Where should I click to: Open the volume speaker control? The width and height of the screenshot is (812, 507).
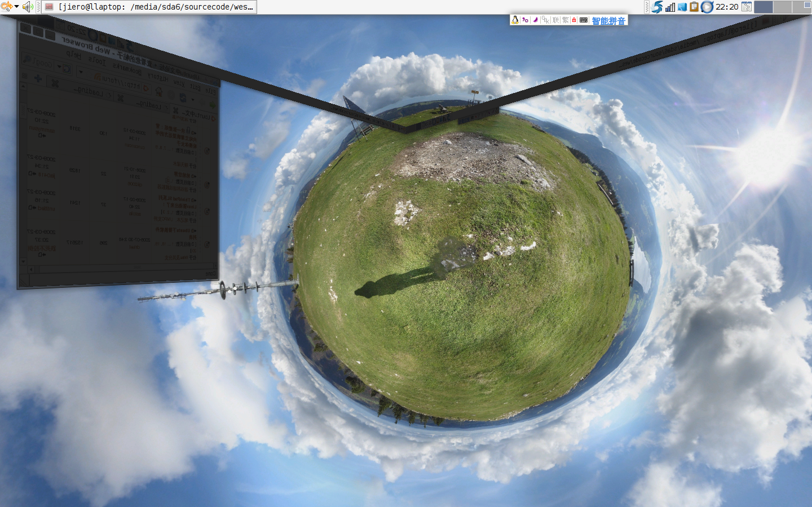click(x=28, y=7)
